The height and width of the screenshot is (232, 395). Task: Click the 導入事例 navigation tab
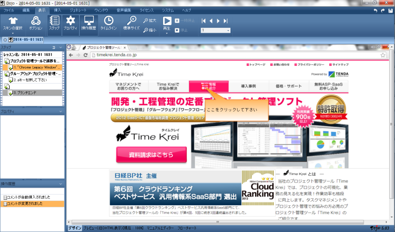click(248, 86)
